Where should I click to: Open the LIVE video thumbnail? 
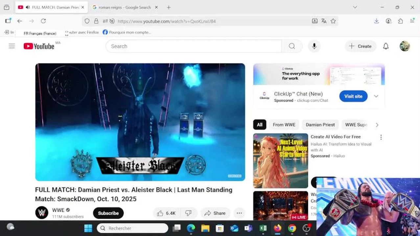click(280, 206)
